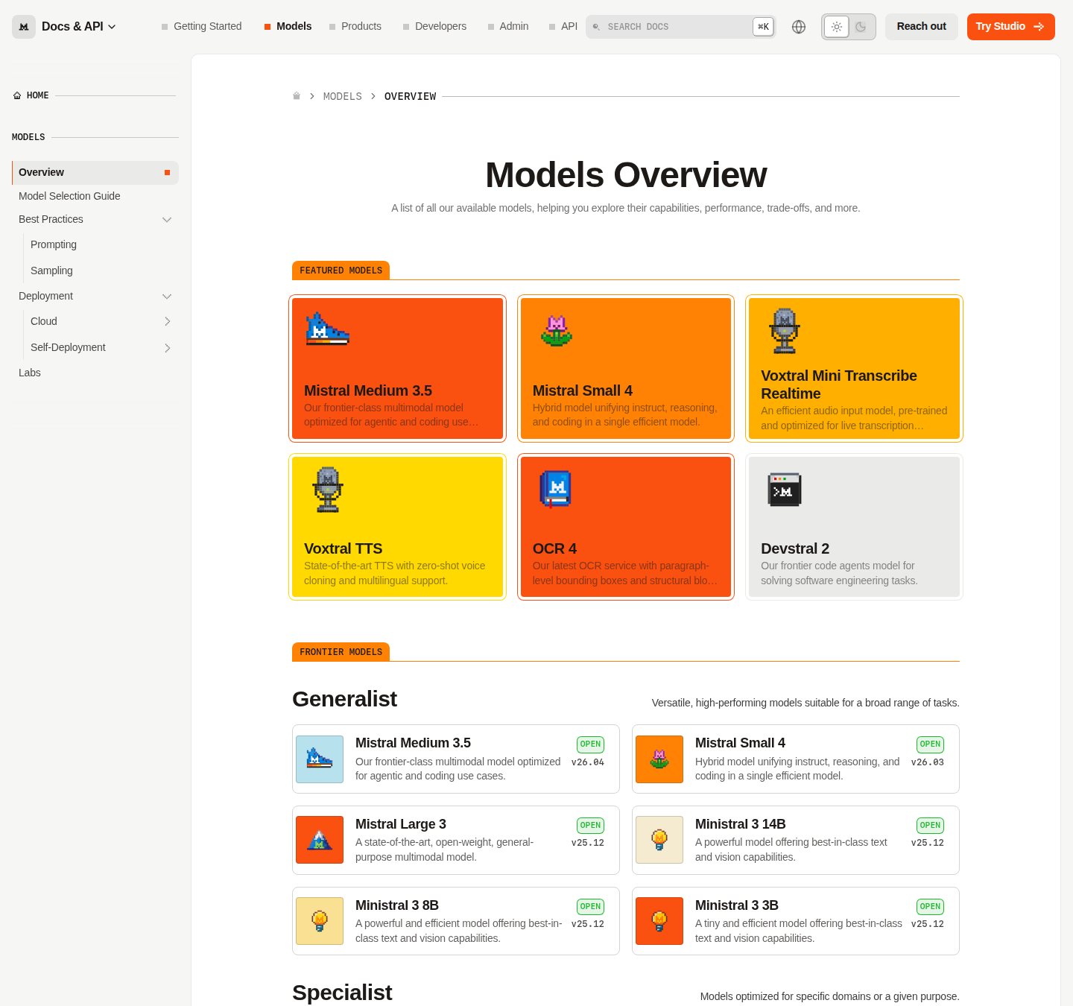Open Labs in the sidebar

tap(30, 373)
